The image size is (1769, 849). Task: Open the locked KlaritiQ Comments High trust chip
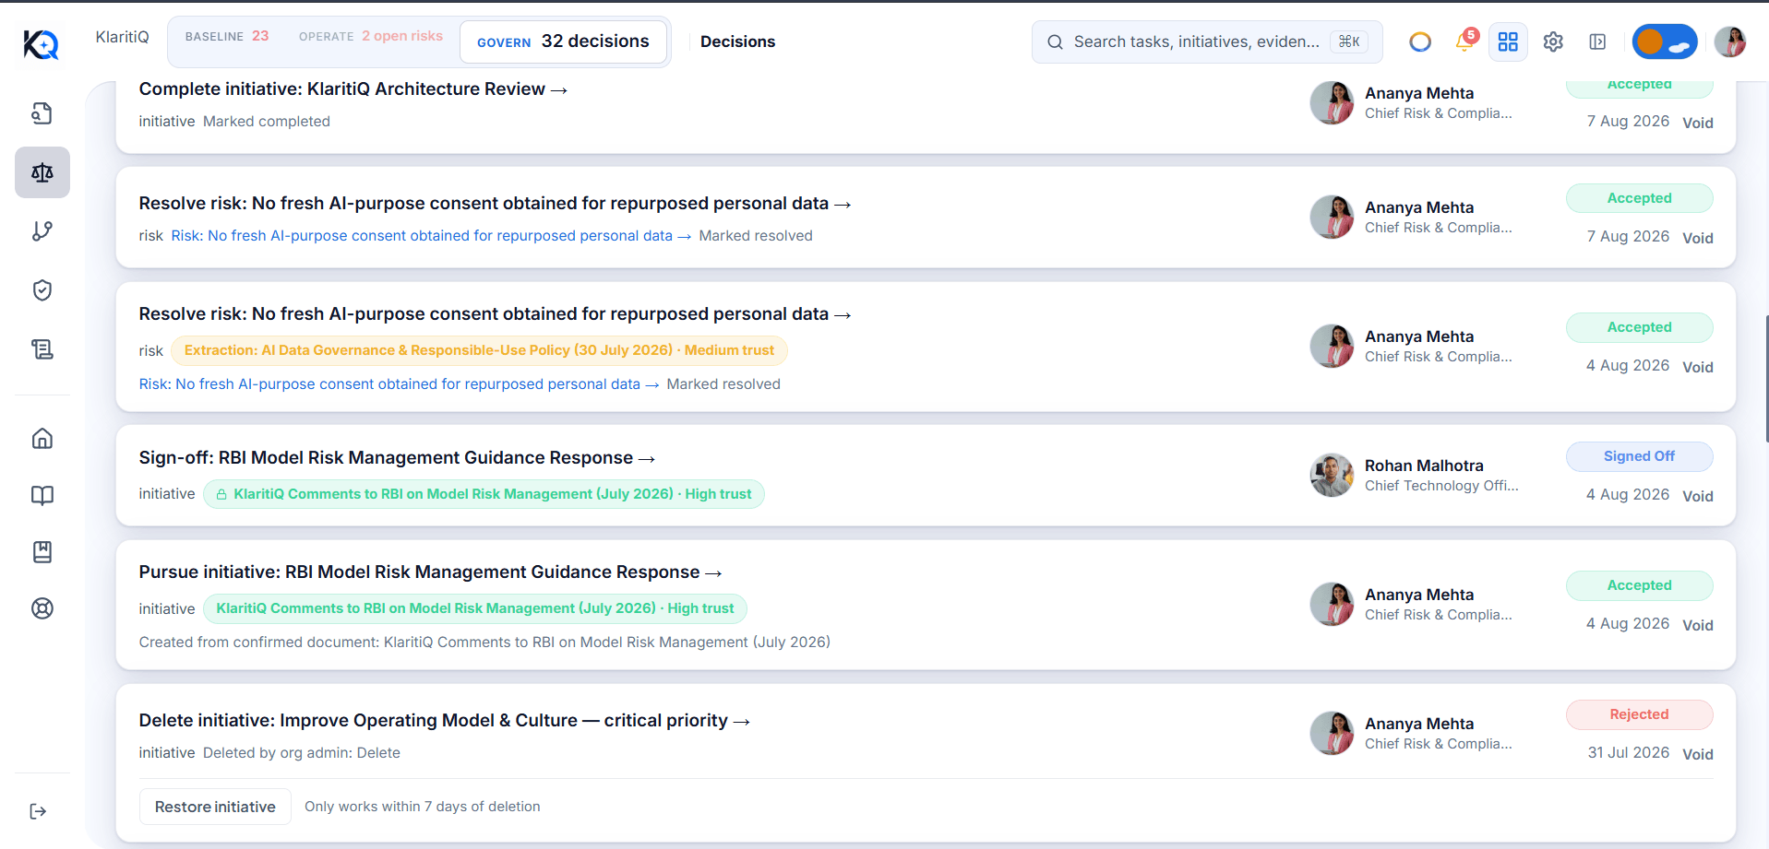click(484, 494)
